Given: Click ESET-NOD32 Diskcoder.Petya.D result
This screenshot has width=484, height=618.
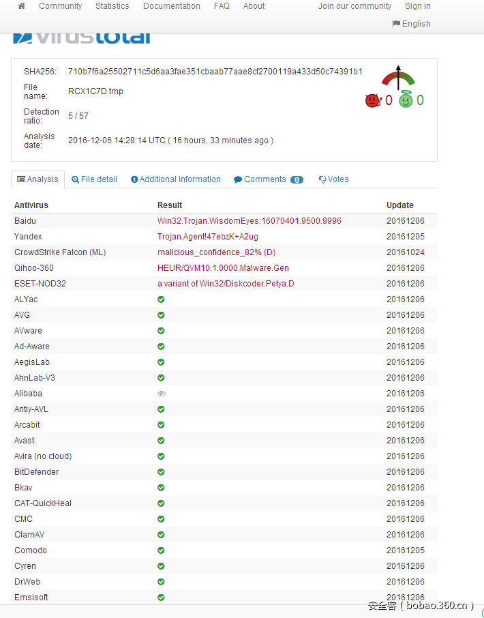Looking at the screenshot, I should (x=226, y=284).
